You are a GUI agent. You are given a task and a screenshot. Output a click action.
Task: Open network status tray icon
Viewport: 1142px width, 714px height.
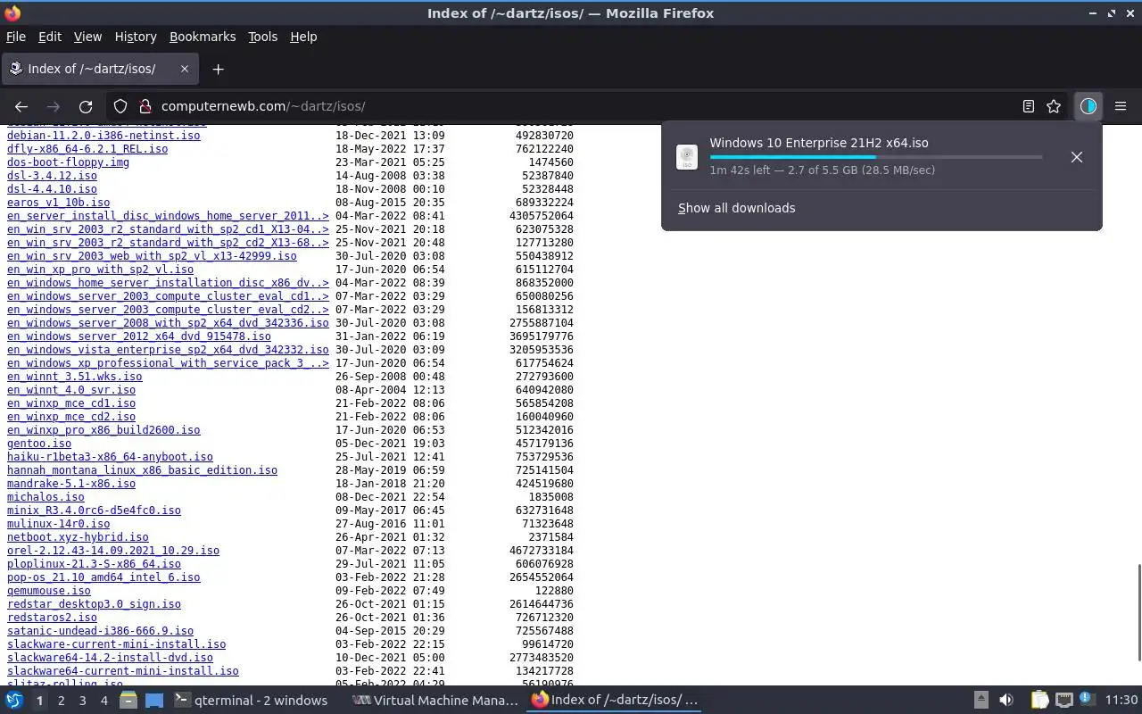(x=1063, y=701)
